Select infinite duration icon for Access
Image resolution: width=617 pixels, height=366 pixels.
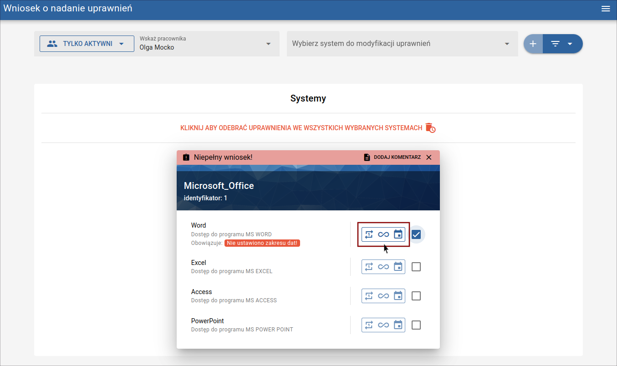(383, 296)
